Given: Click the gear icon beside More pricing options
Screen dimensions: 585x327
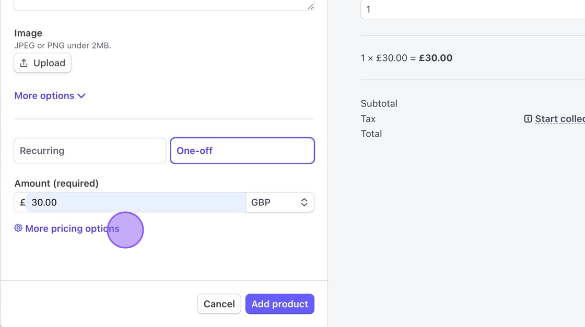Looking at the screenshot, I should pos(18,228).
